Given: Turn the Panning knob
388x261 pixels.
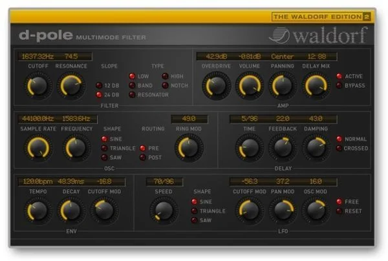Looking at the screenshot, I should pos(283,85).
